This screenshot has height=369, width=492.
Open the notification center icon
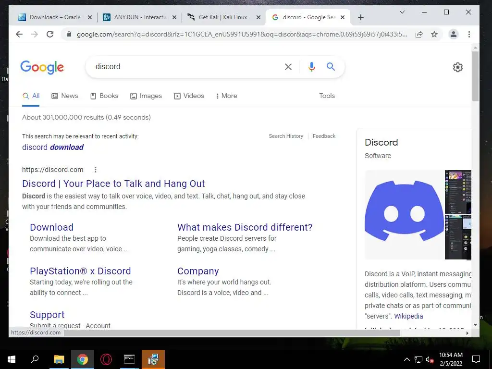(476, 359)
